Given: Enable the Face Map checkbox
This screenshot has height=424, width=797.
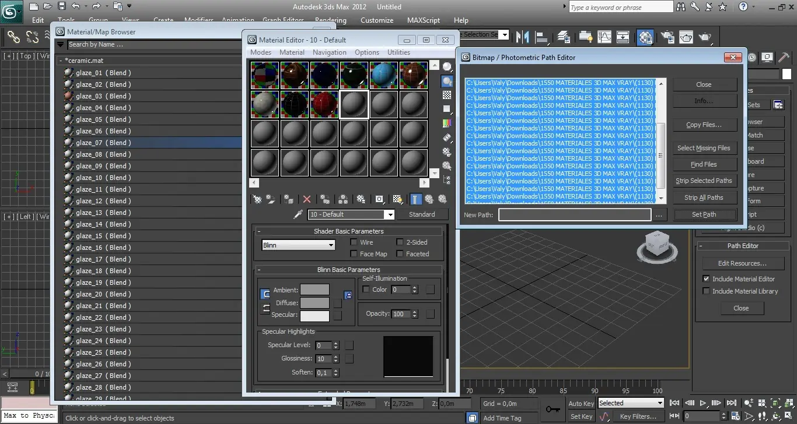Looking at the screenshot, I should tap(354, 253).
